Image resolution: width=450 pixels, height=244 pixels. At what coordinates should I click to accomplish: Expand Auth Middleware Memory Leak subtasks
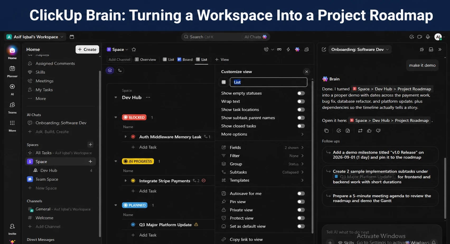[125, 137]
